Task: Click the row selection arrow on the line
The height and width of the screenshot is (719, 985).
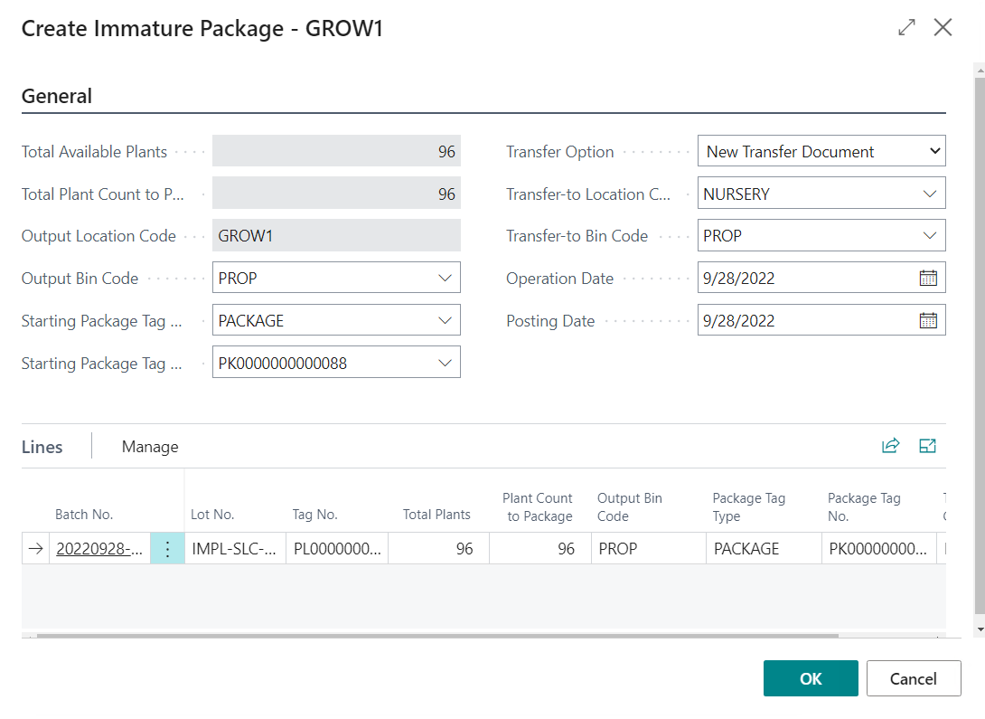Action: [34, 548]
